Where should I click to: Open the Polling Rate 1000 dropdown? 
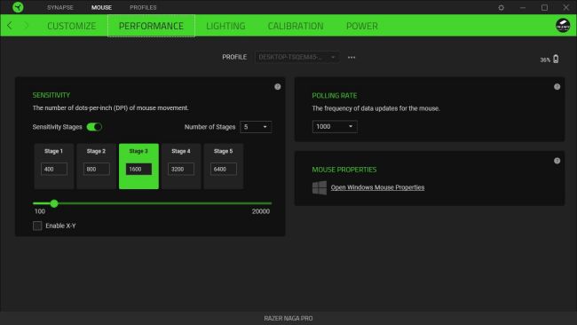(x=335, y=127)
